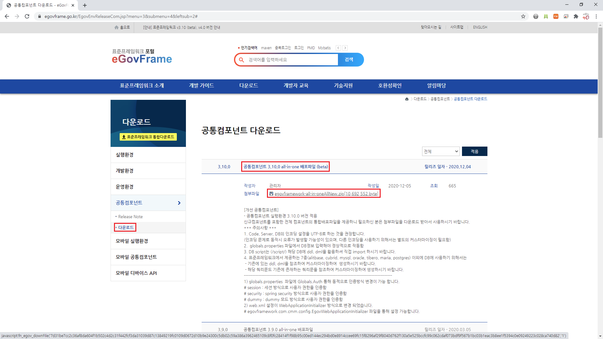Click next popular keyword arrow

345,48
